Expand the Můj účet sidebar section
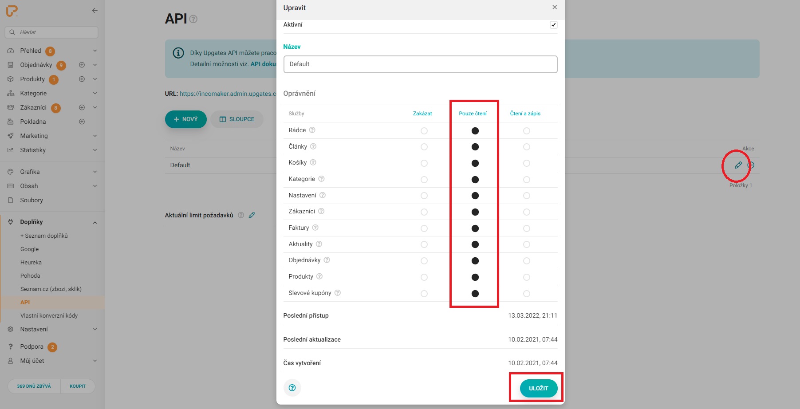This screenshot has width=800, height=409. pyautogui.click(x=95, y=361)
